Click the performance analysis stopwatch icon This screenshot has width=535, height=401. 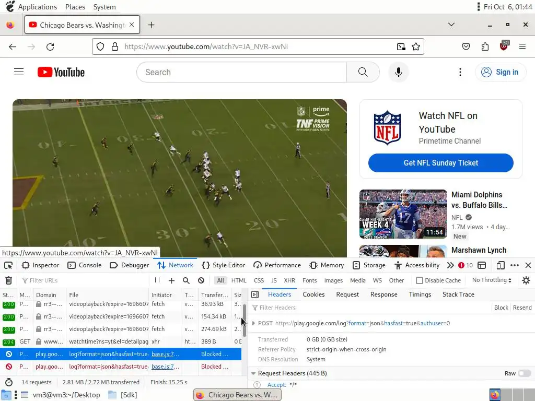(x=9, y=382)
